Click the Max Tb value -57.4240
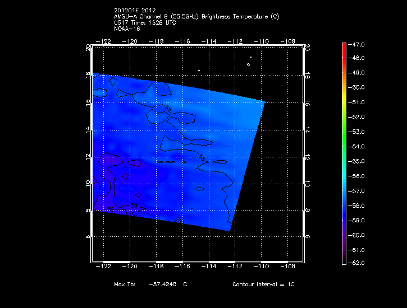The image size is (407, 308). (163, 284)
